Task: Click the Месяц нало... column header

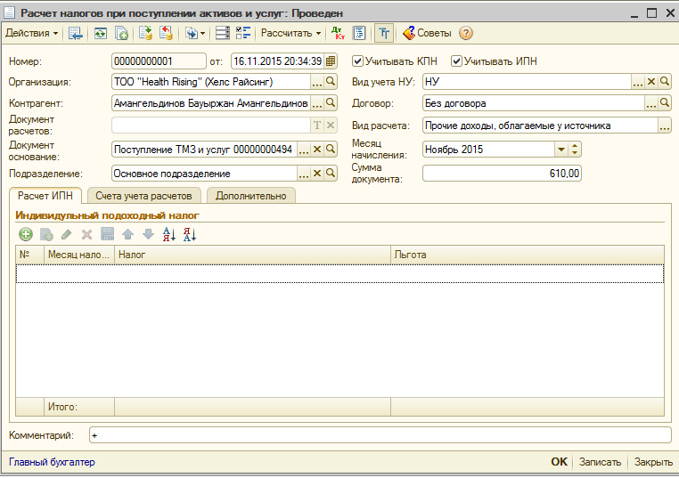Action: [79, 255]
